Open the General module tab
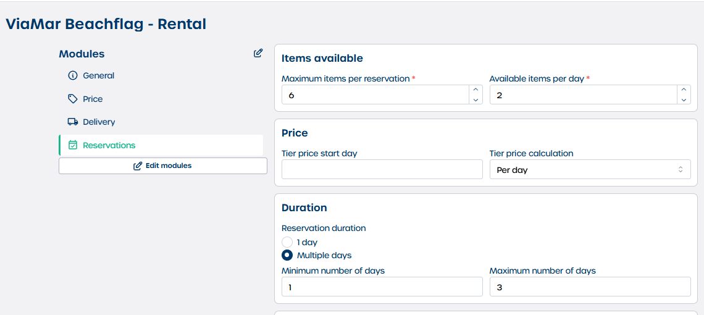This screenshot has width=704, height=315. click(99, 76)
